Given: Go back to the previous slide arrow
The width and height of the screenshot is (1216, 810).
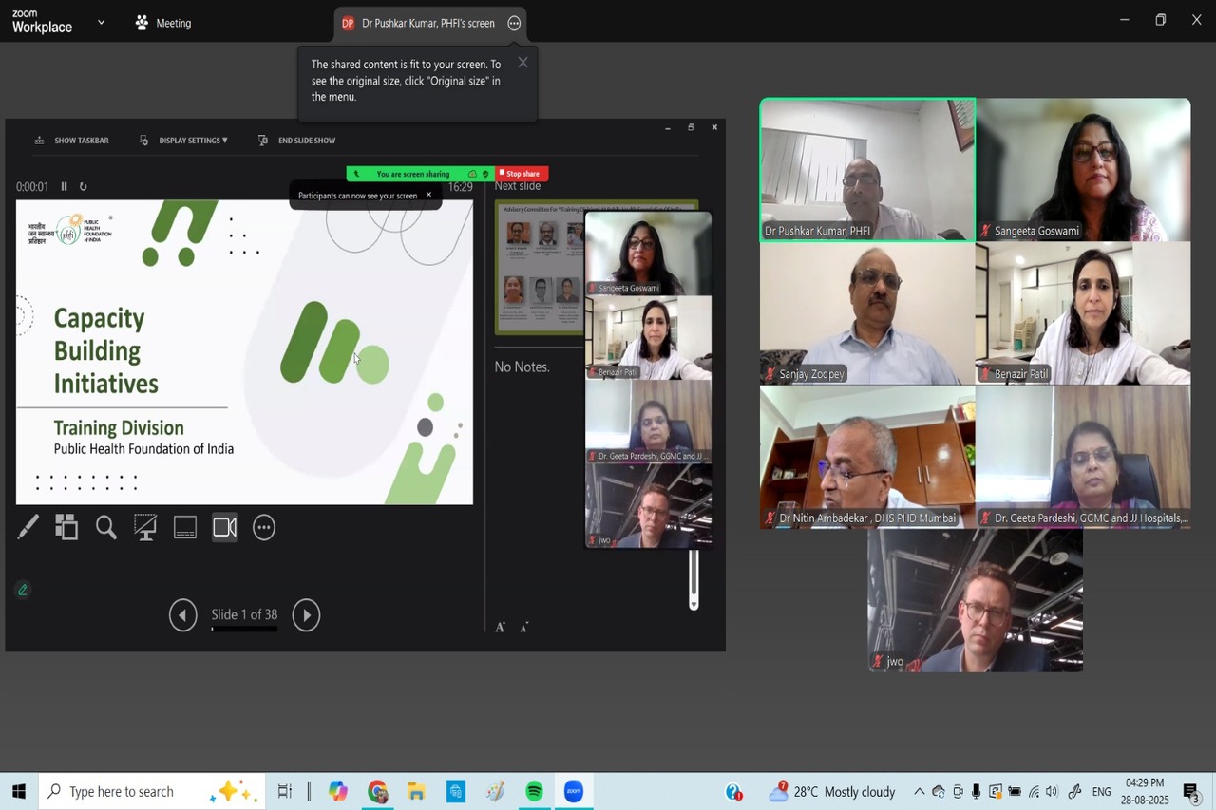Looking at the screenshot, I should [x=182, y=615].
